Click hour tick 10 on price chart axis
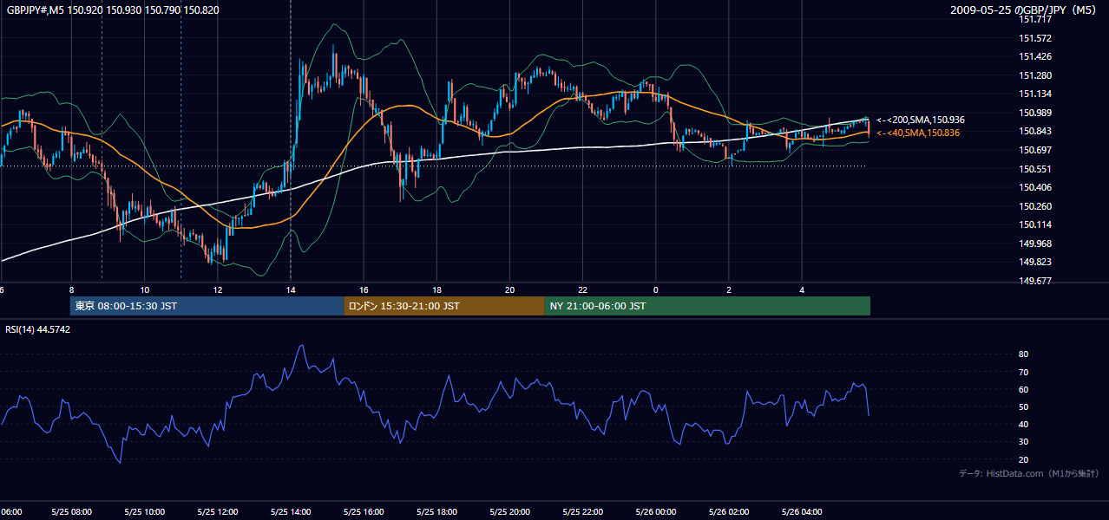This screenshot has height=520, width=1109. (x=144, y=289)
